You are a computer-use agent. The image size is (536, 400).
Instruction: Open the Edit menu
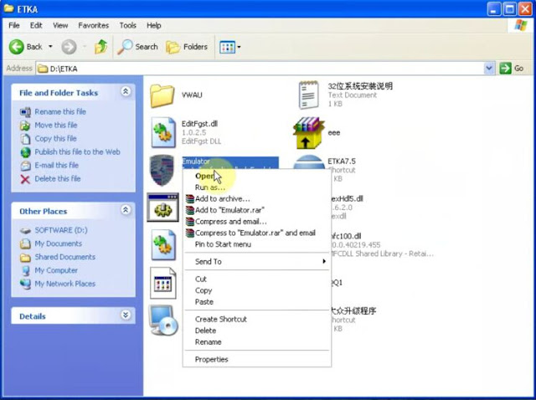click(x=36, y=26)
